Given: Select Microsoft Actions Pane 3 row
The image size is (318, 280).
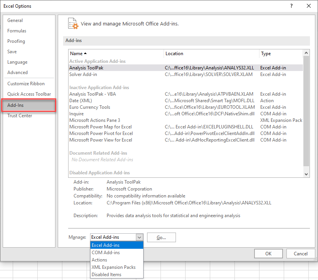Looking at the screenshot, I should (186, 120).
